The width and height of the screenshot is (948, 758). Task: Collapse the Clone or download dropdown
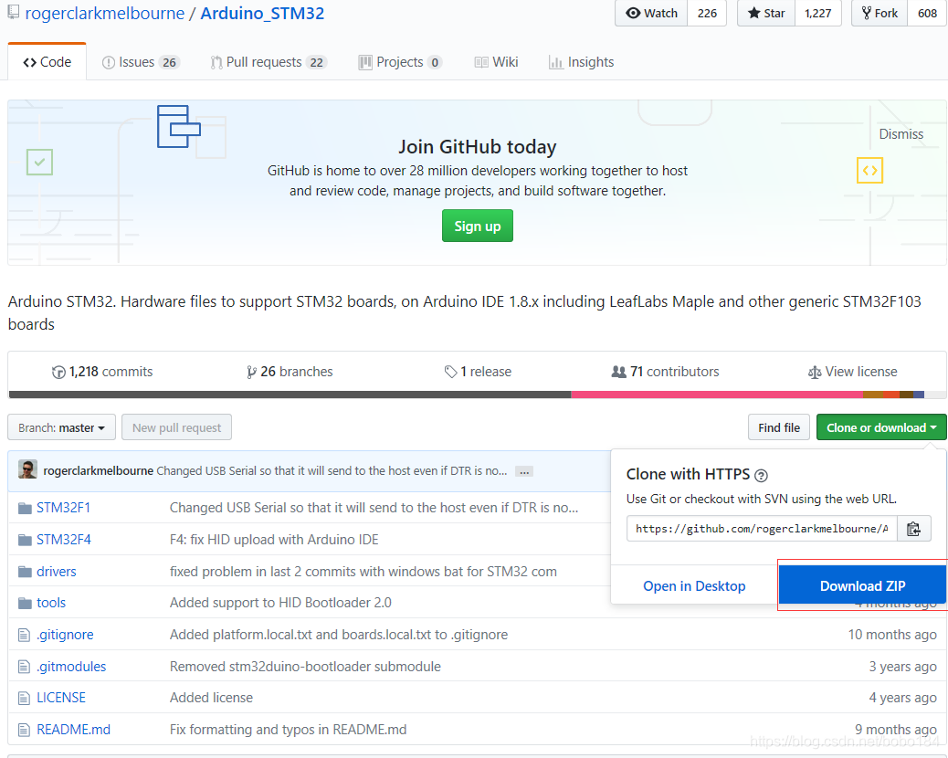(x=880, y=427)
